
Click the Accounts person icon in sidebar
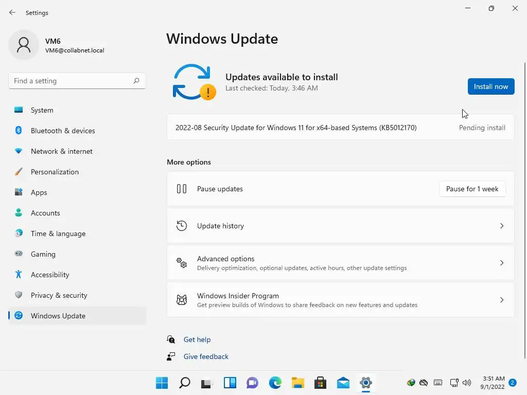[x=19, y=212]
